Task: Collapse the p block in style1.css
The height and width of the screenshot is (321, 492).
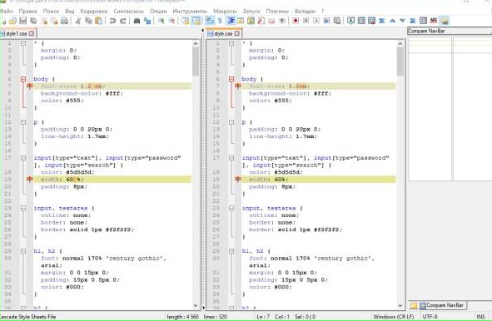Action: click(x=23, y=122)
